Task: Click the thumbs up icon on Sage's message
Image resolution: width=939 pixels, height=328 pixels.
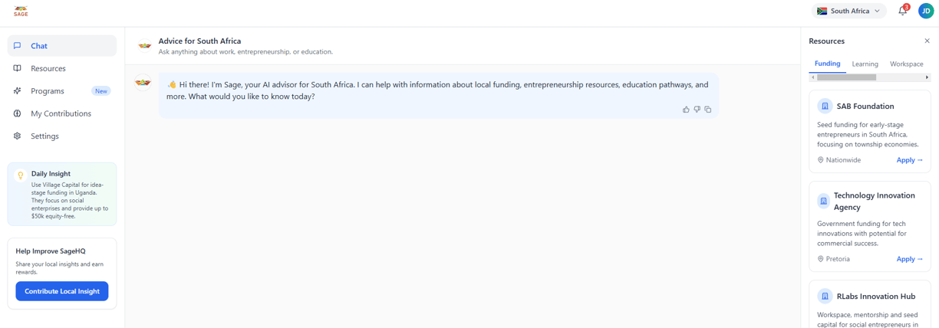Action: 686,110
